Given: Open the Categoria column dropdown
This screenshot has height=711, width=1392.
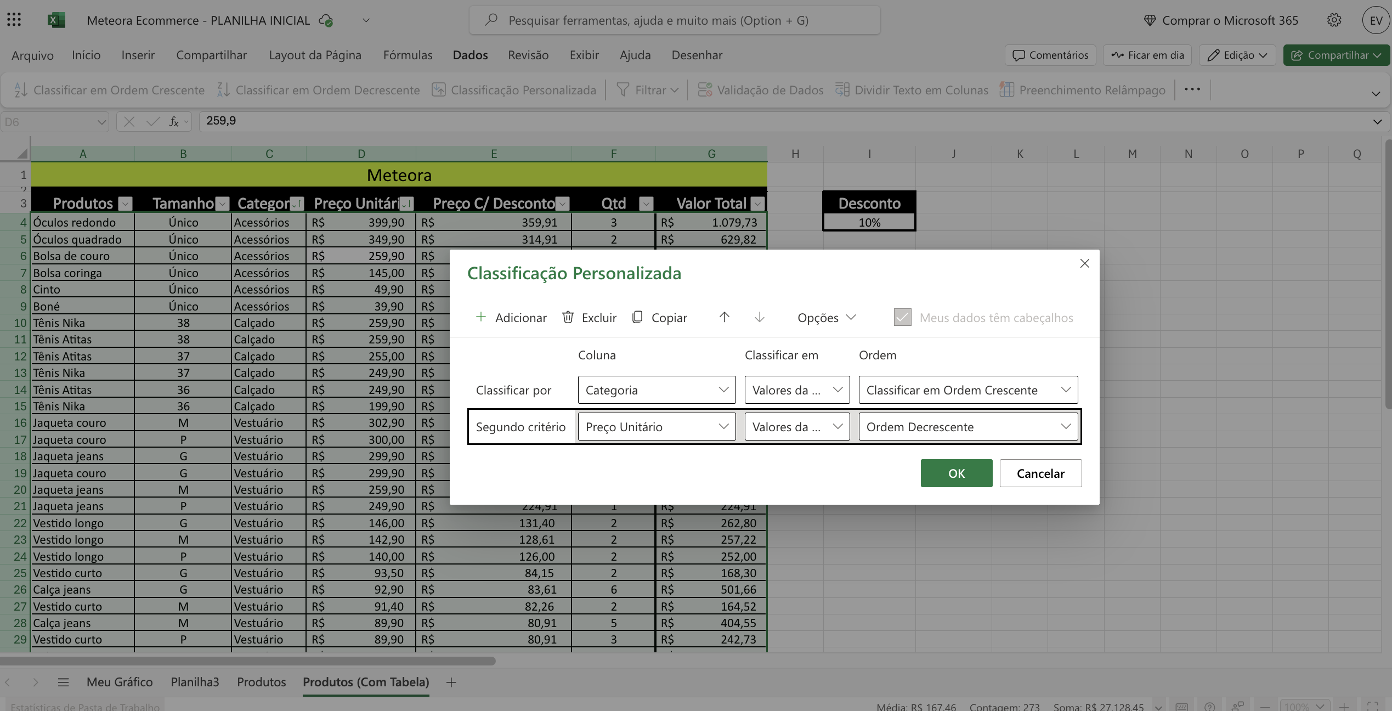Looking at the screenshot, I should tap(657, 390).
